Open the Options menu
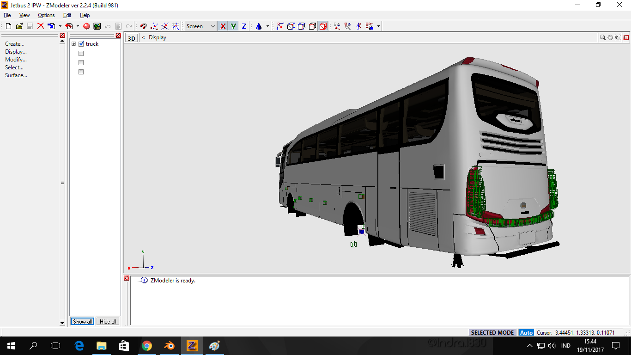This screenshot has width=631, height=355. [46, 15]
